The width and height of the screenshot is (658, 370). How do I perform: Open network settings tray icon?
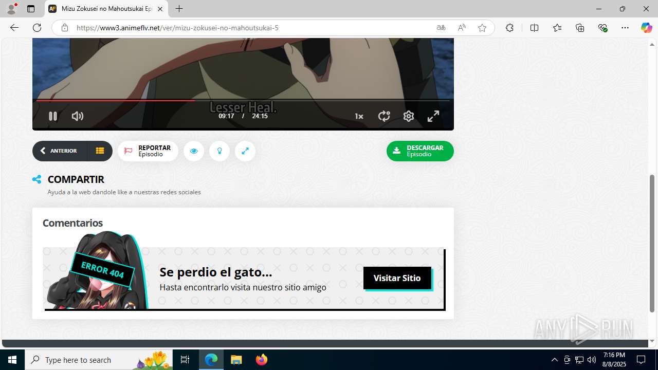coord(579,360)
